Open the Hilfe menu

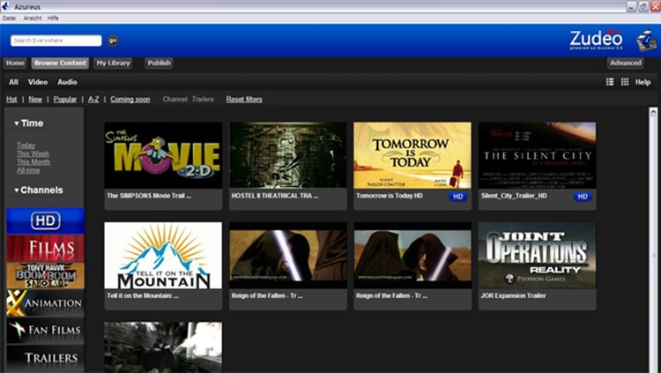click(53, 19)
